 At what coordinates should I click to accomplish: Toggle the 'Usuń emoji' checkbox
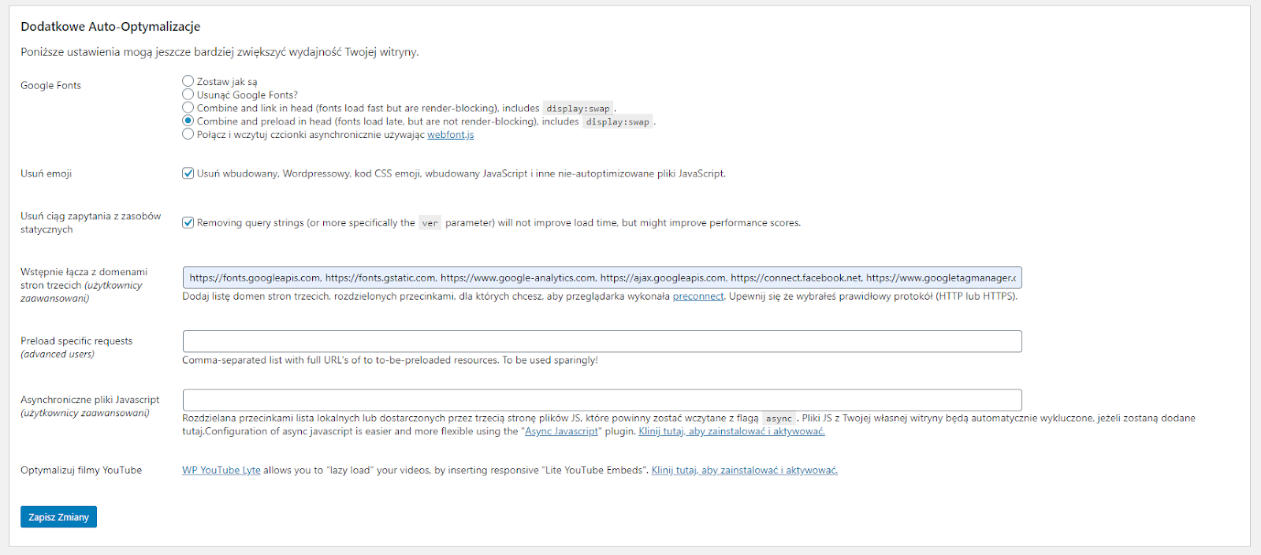pyautogui.click(x=188, y=173)
